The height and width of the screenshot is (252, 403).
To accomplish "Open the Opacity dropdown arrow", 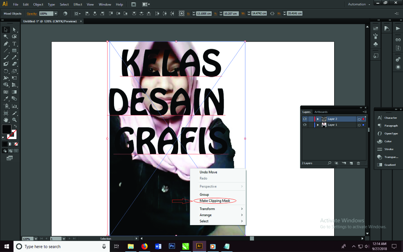I will pyautogui.click(x=56, y=14).
